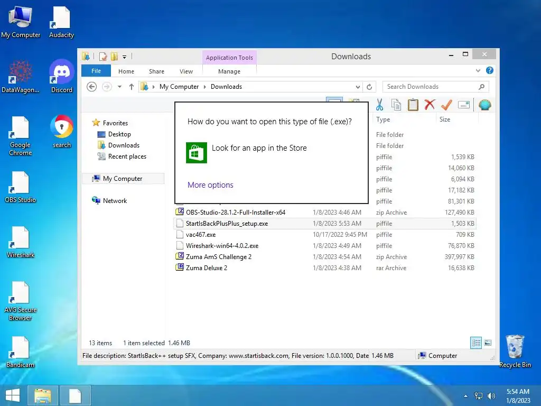The height and width of the screenshot is (406, 541).
Task: Click the volume speaker tray icon
Action: click(x=491, y=395)
